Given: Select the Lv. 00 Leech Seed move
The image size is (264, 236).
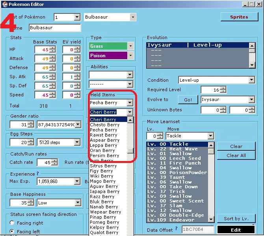Looking at the screenshot, I should tap(177, 158).
